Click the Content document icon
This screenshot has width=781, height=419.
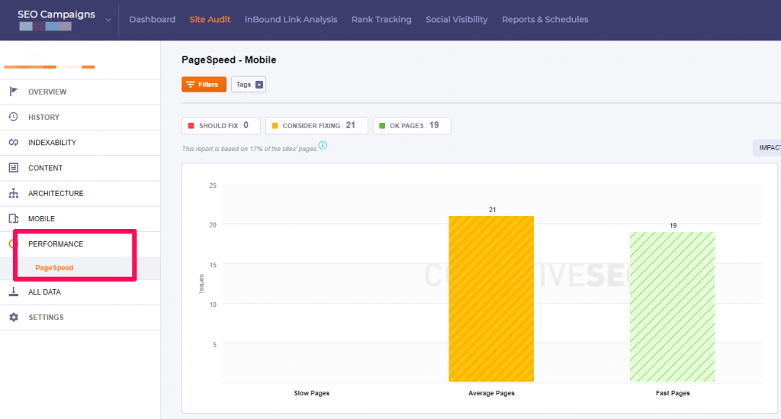tap(14, 167)
